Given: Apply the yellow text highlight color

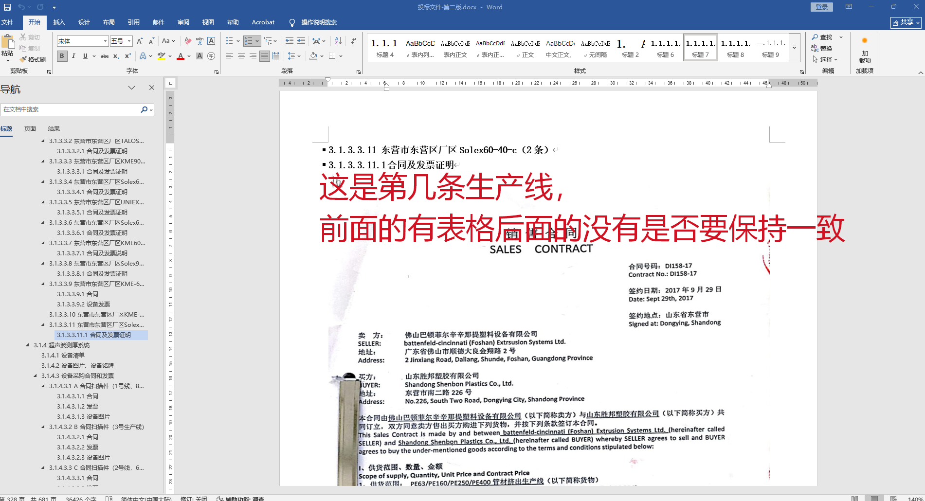Looking at the screenshot, I should click(162, 56).
